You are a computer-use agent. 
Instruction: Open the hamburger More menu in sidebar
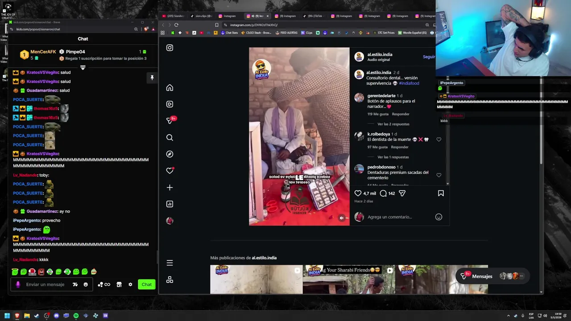coord(170,263)
